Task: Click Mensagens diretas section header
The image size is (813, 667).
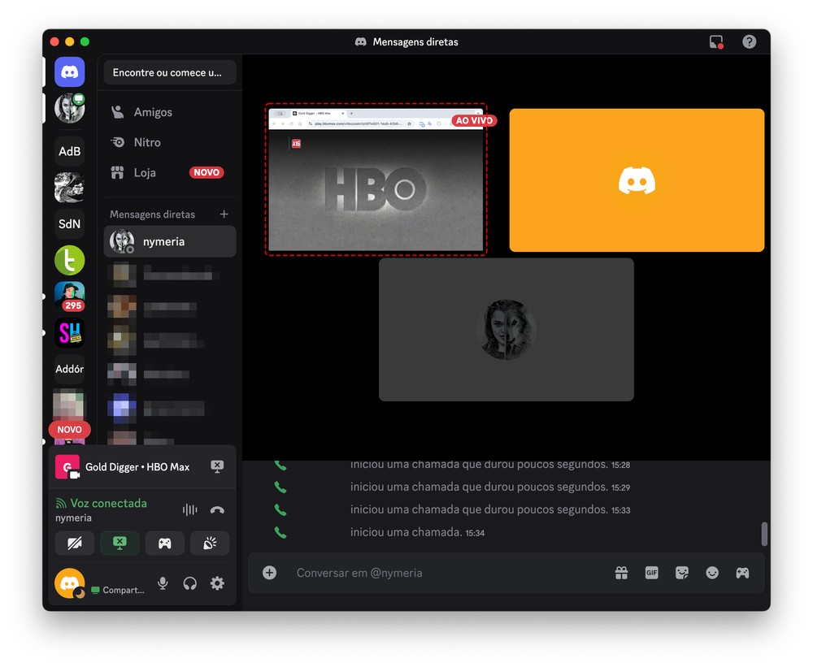Action: pos(153,214)
